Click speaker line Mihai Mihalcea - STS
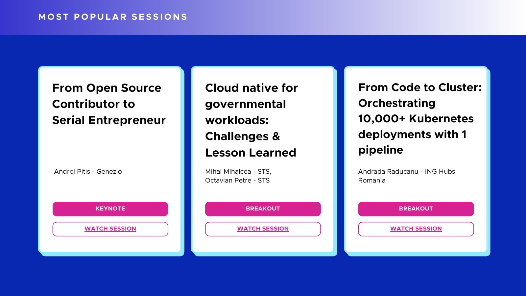The height and width of the screenshot is (296, 526). 238,172
